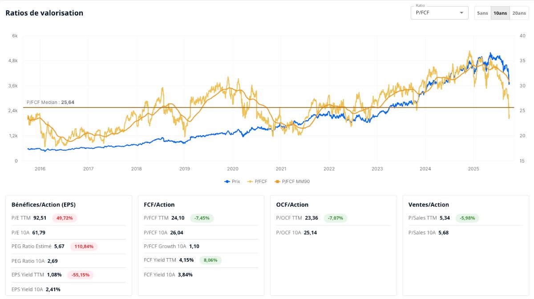Viewport: 534px width, 299px height.
Task: Click the blue Prix legend marker
Action: point(227,181)
